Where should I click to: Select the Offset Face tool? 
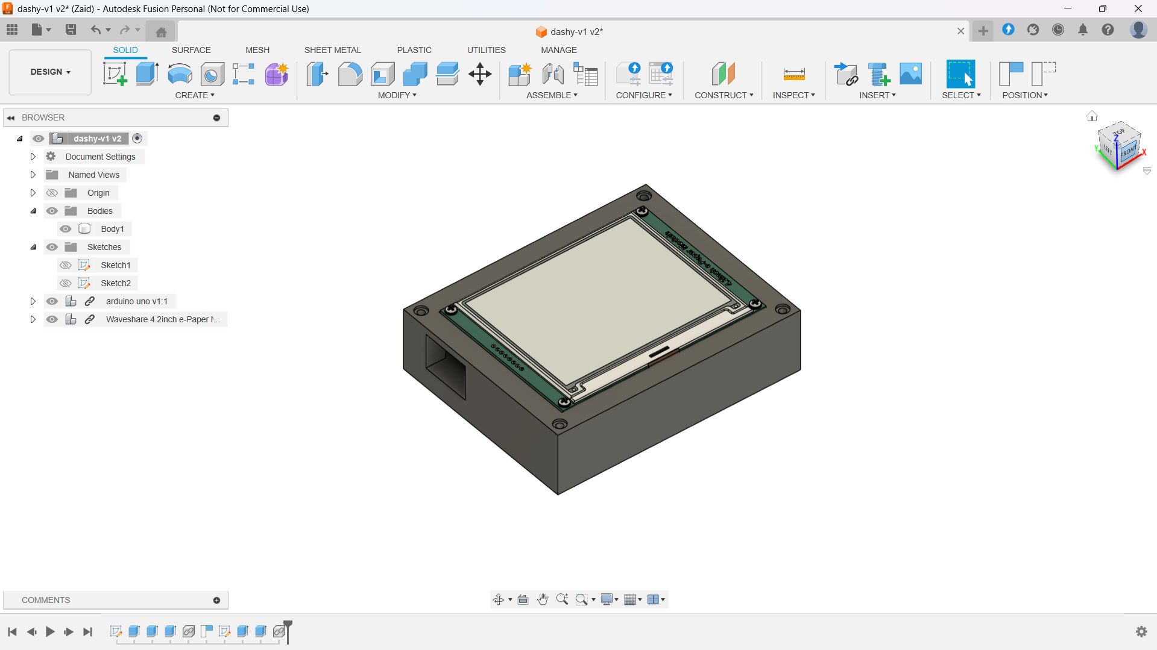(447, 74)
